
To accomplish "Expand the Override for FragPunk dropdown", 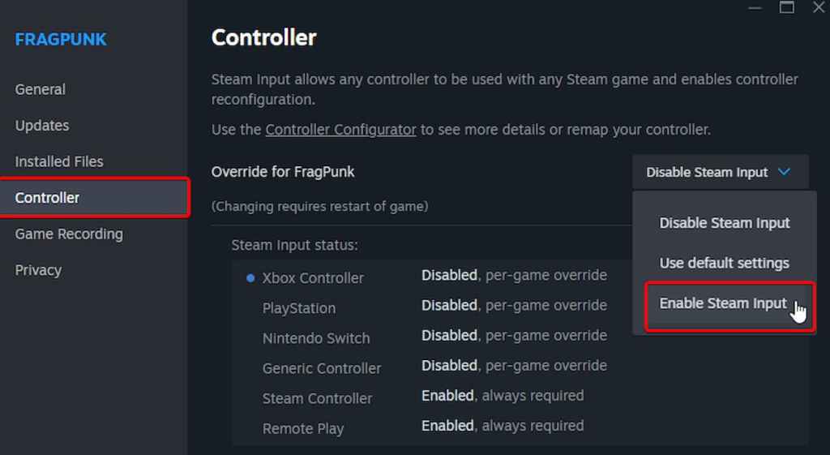I will pyautogui.click(x=718, y=172).
